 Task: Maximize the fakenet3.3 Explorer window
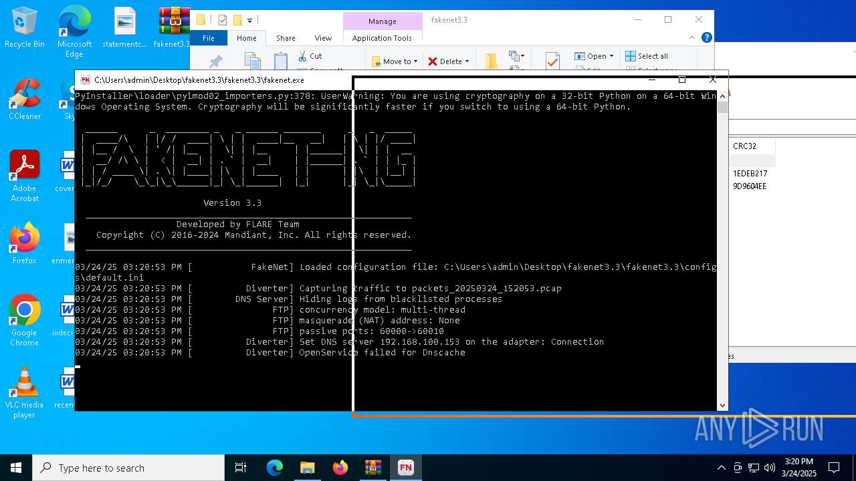pos(667,20)
